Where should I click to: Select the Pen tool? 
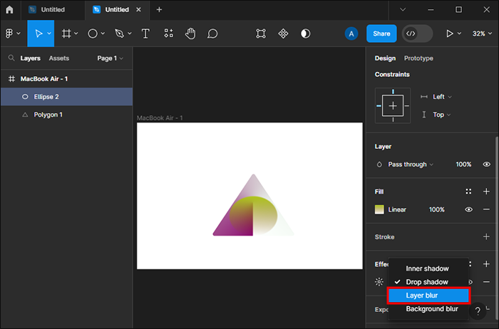coord(119,33)
